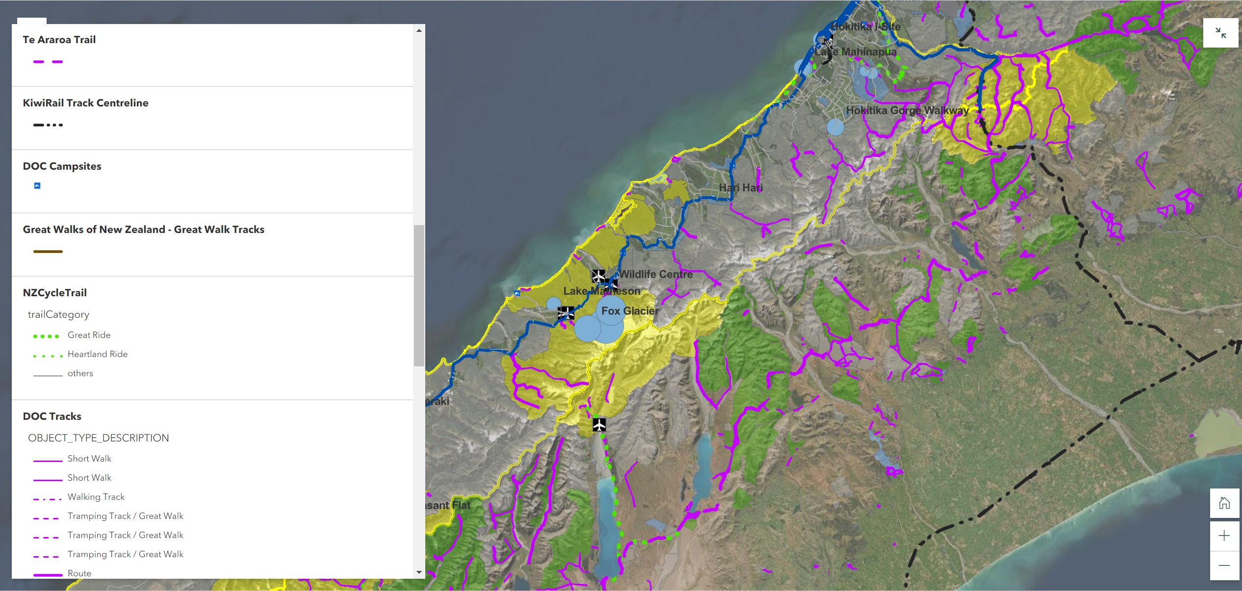Click the campsite marker on the coast west of Lake Matheson

tap(517, 293)
